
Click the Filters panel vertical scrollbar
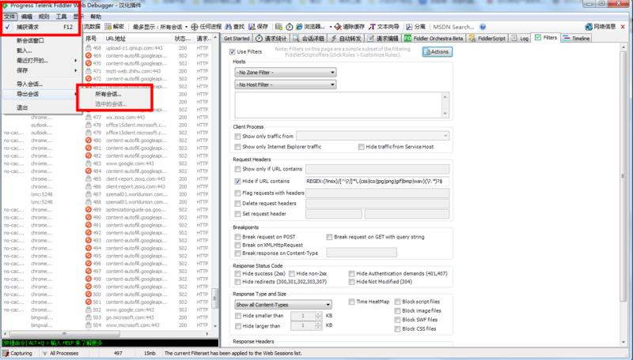624,193
